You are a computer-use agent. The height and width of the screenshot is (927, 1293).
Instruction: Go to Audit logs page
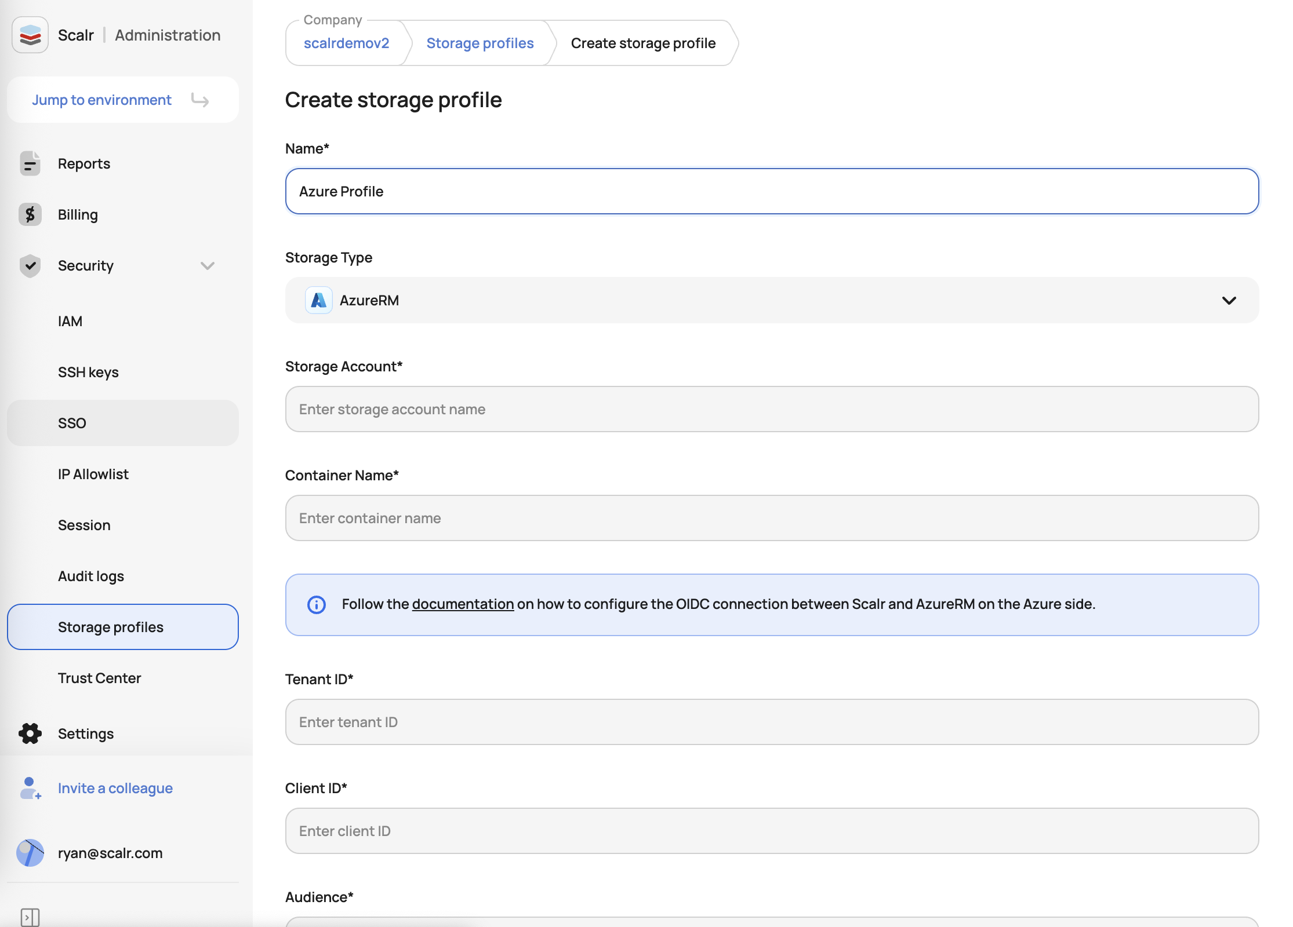(91, 576)
